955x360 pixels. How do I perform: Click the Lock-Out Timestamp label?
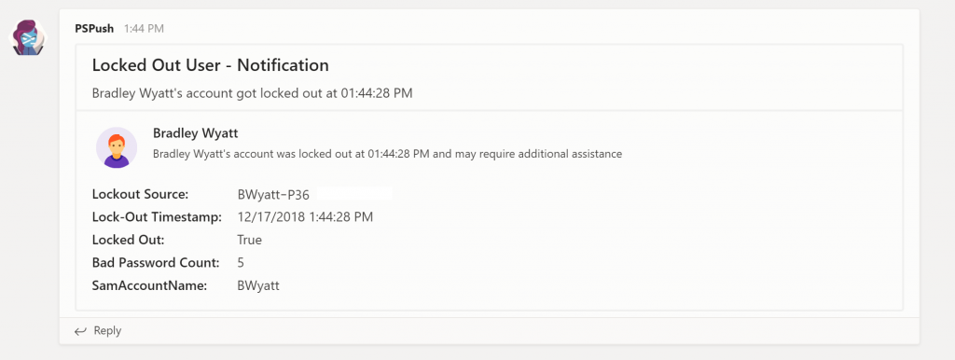(x=157, y=217)
